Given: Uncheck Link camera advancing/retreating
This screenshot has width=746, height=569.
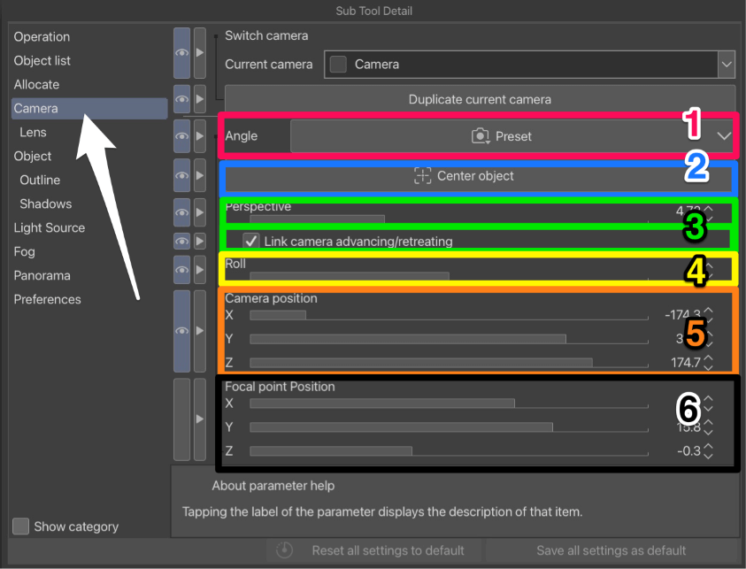Looking at the screenshot, I should point(251,241).
